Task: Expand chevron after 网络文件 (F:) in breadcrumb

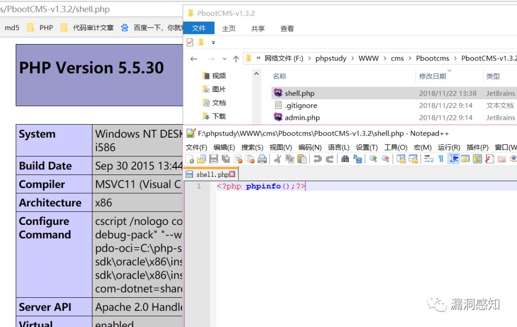Action: 309,58
